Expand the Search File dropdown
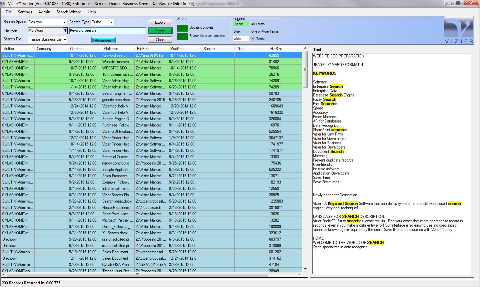Image resolution: width=480 pixels, height=287 pixels. (65, 39)
